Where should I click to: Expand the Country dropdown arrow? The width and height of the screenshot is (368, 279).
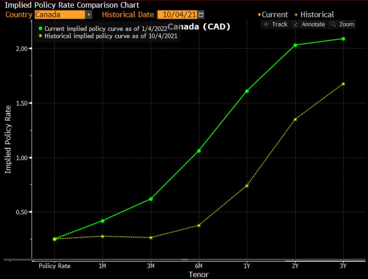pyautogui.click(x=89, y=15)
